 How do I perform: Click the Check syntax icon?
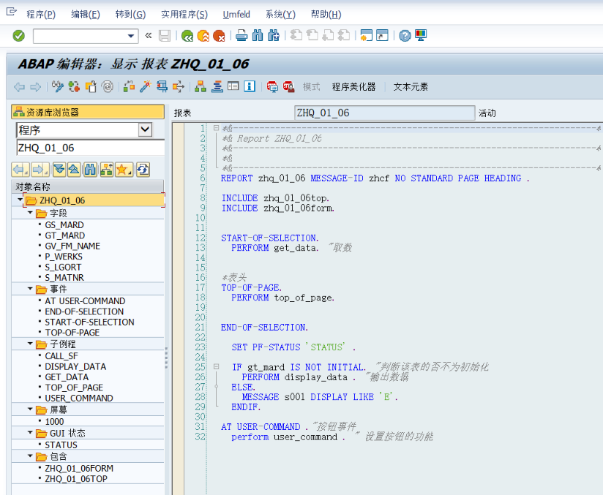[x=129, y=86]
